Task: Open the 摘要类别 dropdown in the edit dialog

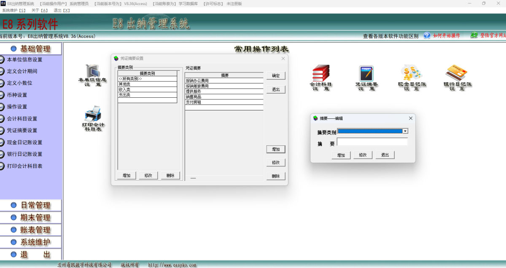Action: coord(405,131)
